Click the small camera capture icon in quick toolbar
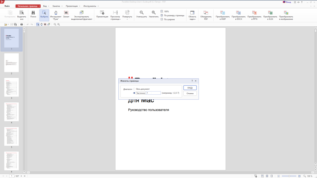Image resolution: width=317 pixels, height=178 pixels. pos(45,24)
